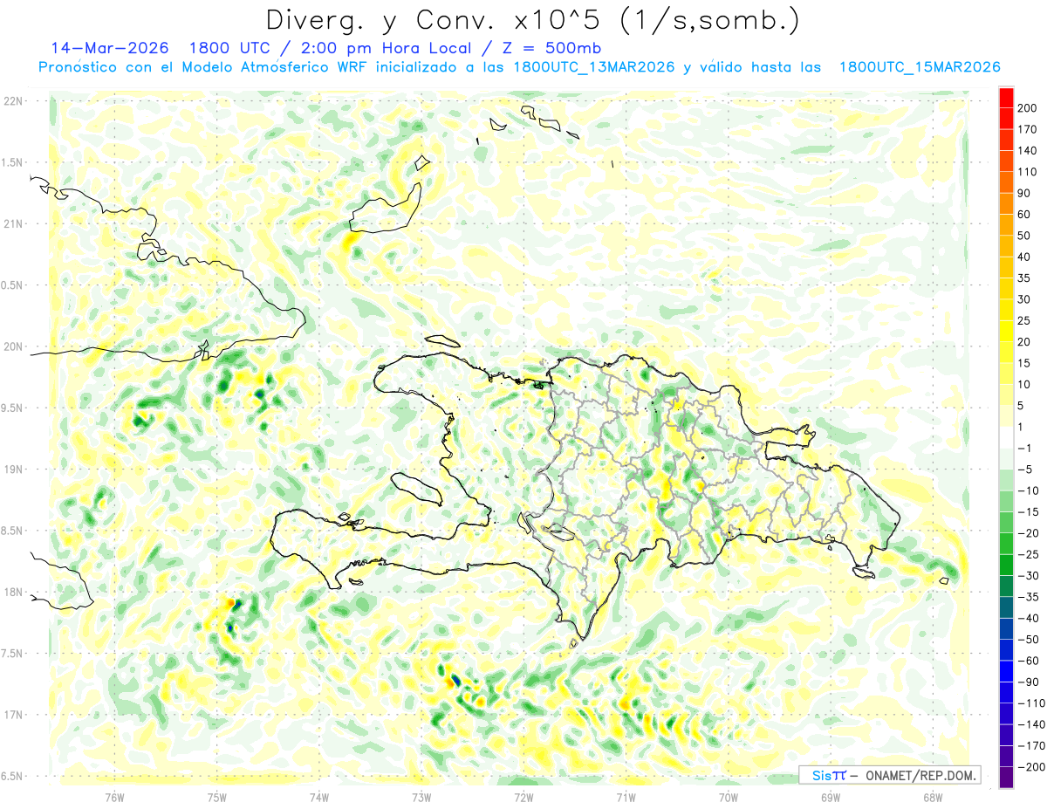Click the "8.5N" latitude label
This screenshot has height=809, width=1047.
(13, 531)
